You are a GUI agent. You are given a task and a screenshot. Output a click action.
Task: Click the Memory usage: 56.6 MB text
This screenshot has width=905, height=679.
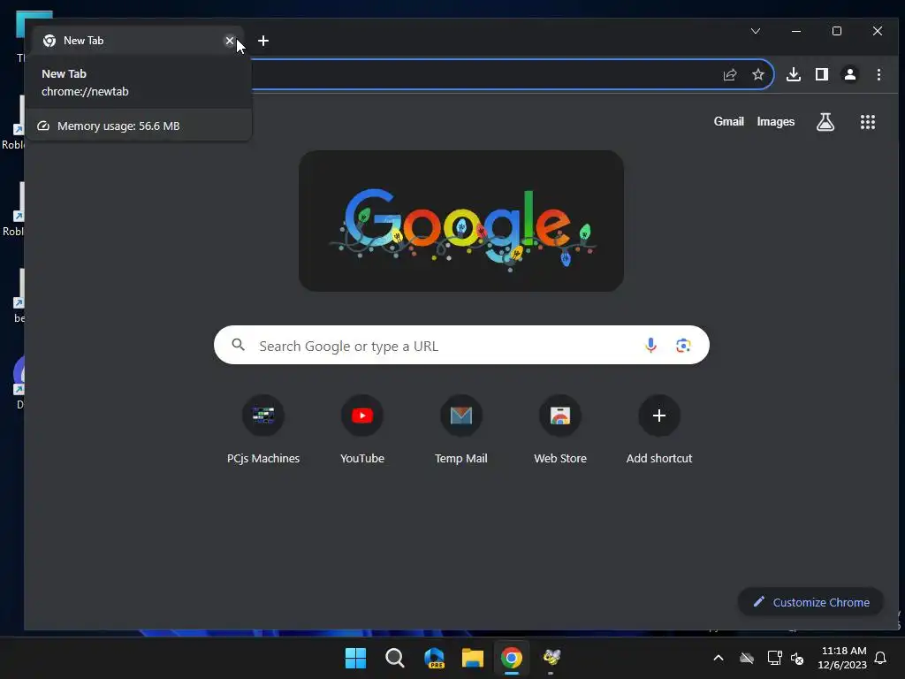[x=118, y=126]
